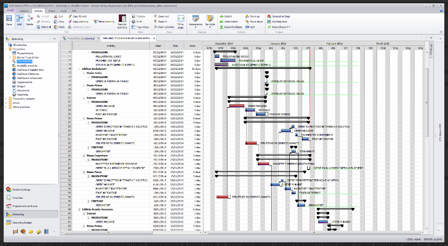The width and height of the screenshot is (448, 246).
Task: Click the Gantt horizontal scrollbar
Action: [312, 233]
